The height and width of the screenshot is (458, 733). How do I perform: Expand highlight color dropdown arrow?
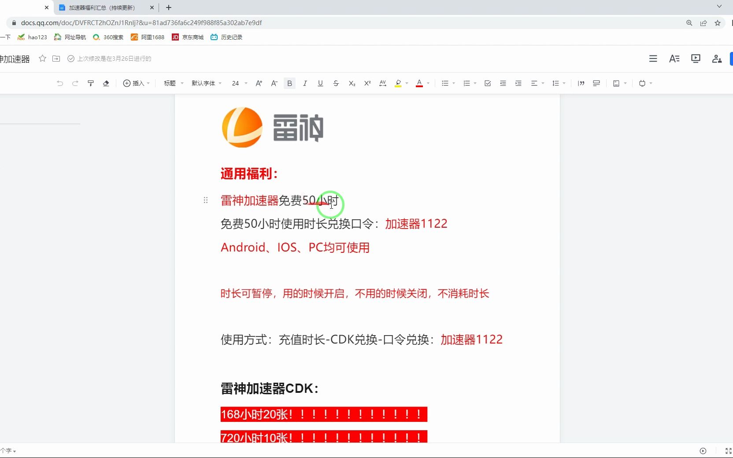(x=407, y=83)
